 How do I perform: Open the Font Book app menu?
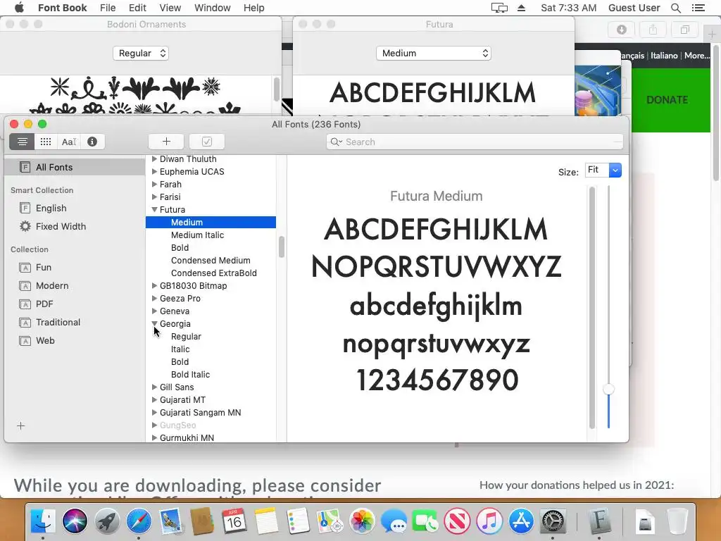62,8
